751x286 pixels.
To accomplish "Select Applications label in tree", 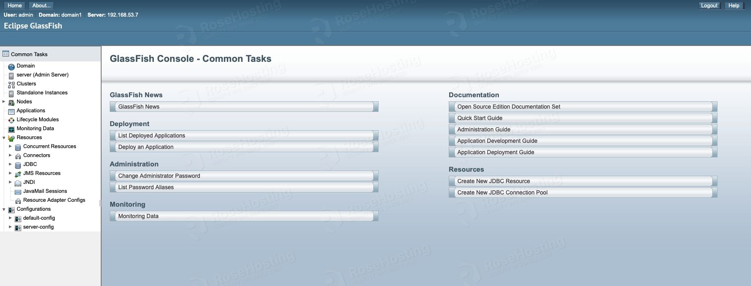I will click(x=31, y=110).
